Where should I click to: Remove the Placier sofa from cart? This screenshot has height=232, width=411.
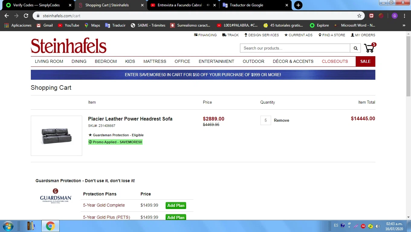coord(281,120)
